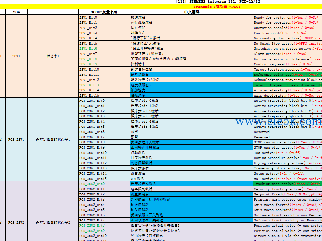Click the 'Ready for switch on' description cell

tap(288, 18)
